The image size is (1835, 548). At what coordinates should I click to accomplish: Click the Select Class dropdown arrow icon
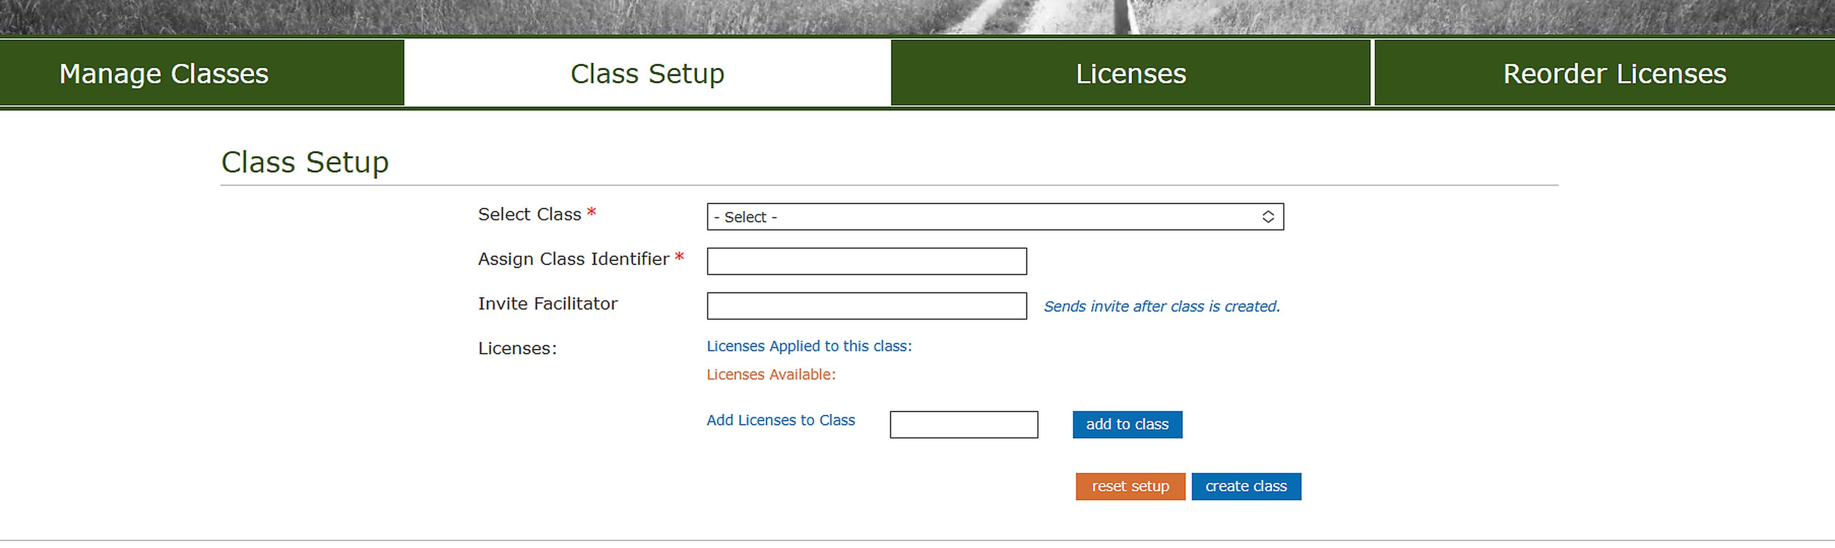(x=1268, y=217)
